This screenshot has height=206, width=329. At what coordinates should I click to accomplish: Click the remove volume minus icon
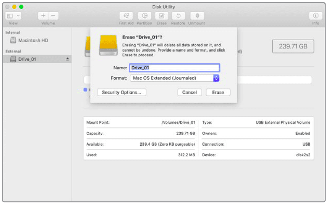(x=53, y=16)
